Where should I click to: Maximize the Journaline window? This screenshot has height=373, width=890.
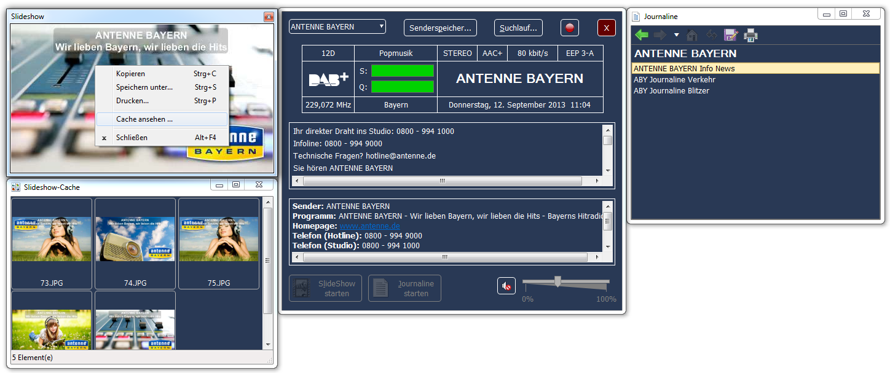(x=843, y=14)
